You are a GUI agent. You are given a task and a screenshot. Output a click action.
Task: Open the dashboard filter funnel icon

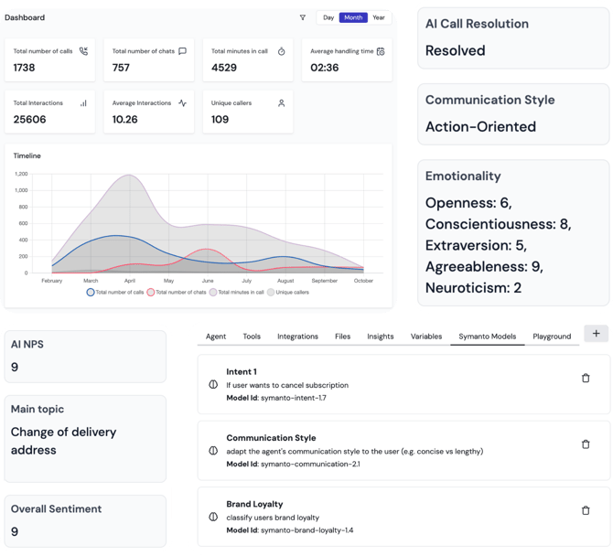tap(303, 17)
